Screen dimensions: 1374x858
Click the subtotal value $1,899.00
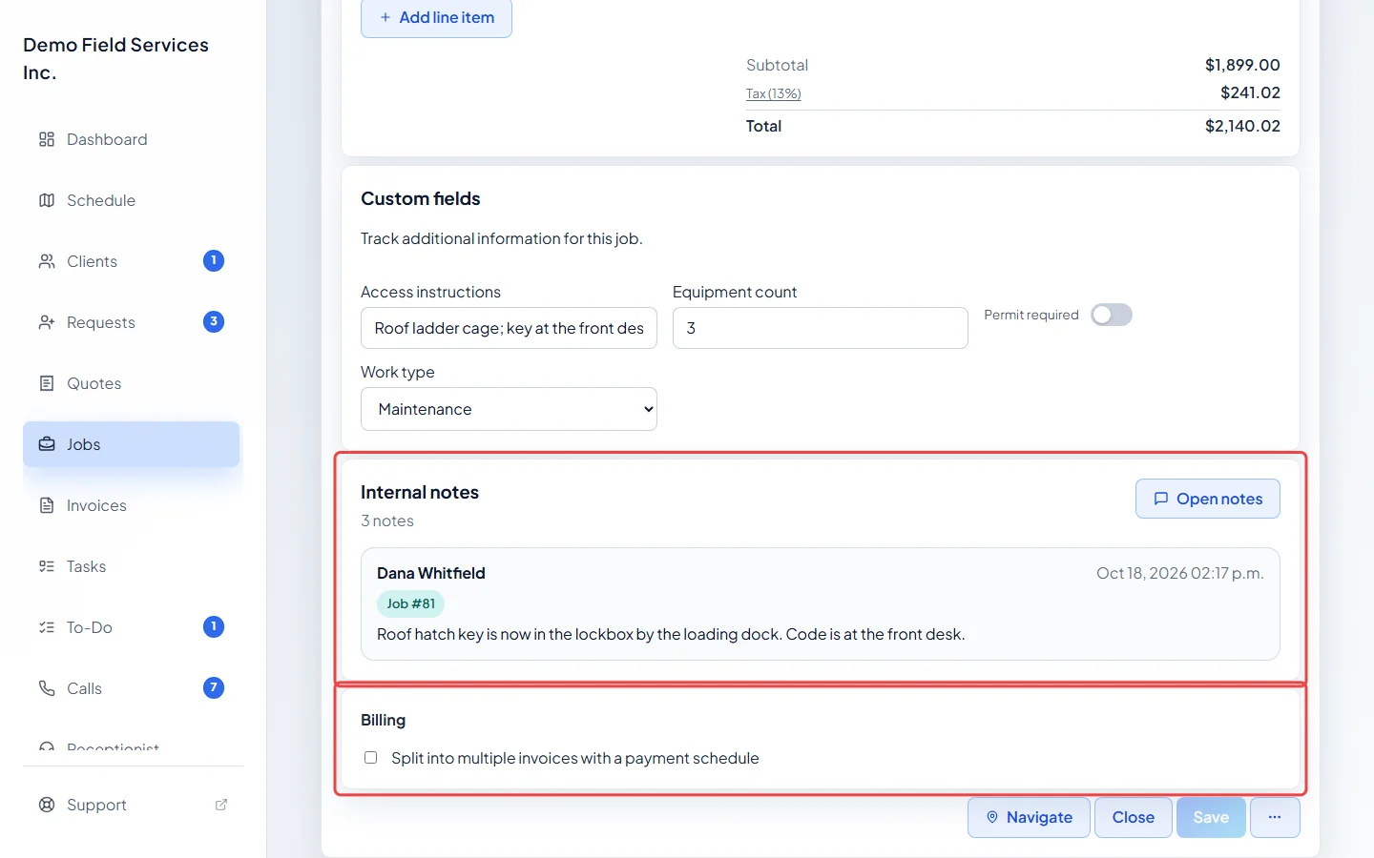click(x=1242, y=65)
